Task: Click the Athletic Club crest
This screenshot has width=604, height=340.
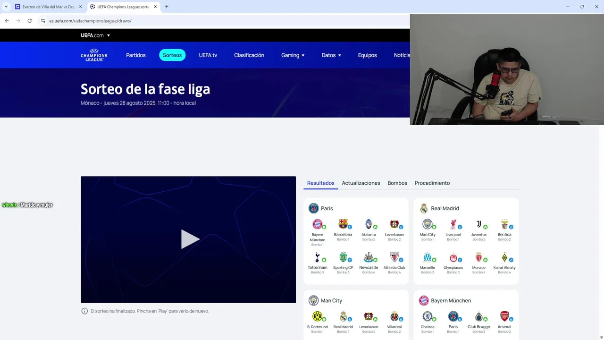Action: [394, 257]
